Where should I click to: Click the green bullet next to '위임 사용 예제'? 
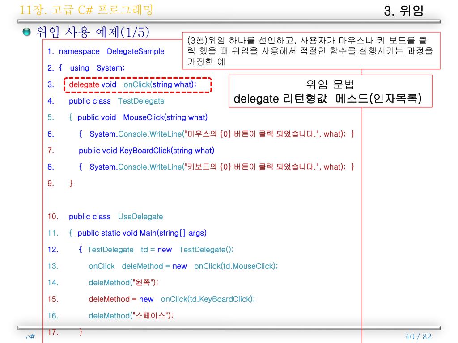(26, 32)
